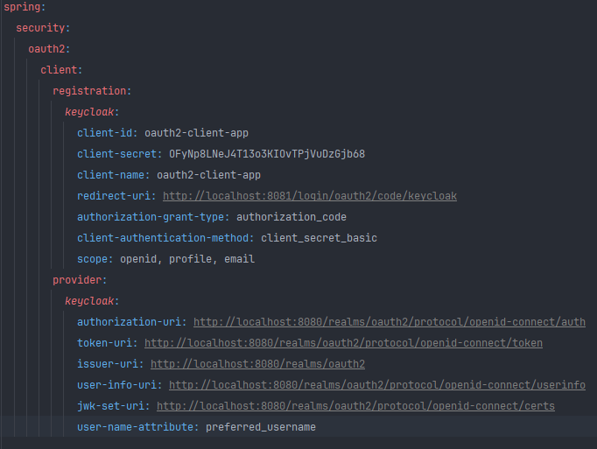Click the client key line
The image size is (597, 449).
pos(61,70)
